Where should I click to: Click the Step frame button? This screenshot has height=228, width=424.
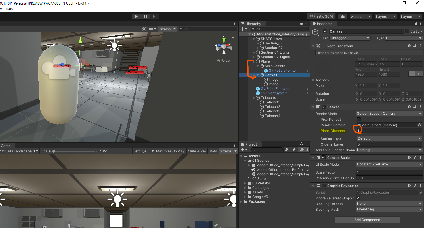pyautogui.click(x=154, y=16)
